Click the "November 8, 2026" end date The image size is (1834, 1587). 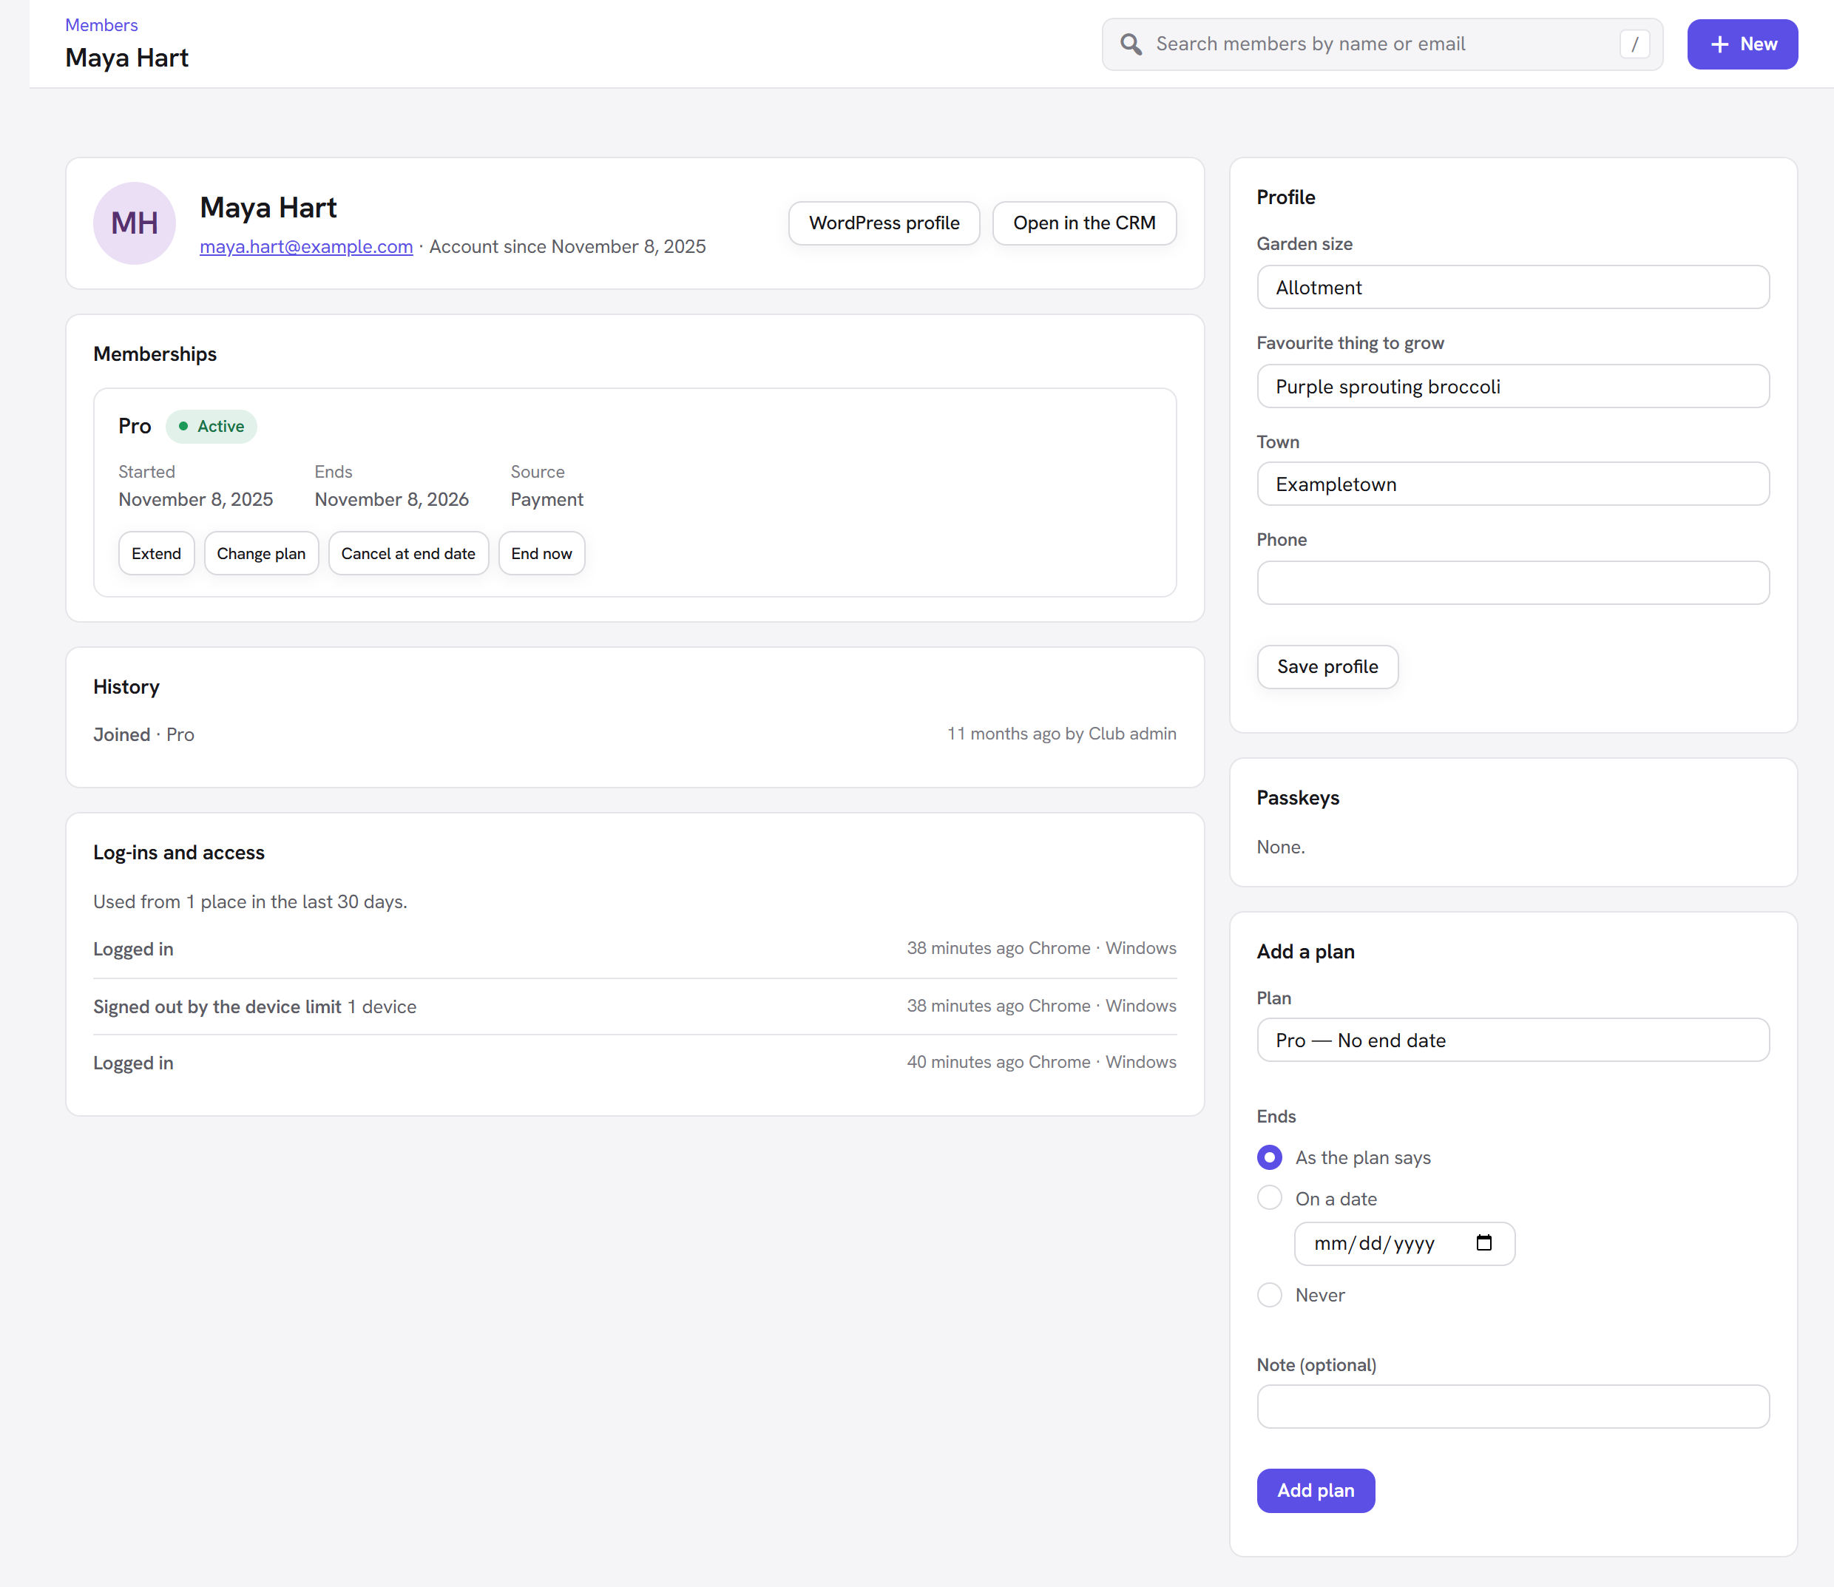[391, 499]
